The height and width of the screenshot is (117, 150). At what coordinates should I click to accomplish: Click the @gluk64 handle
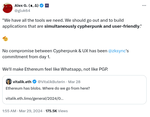point(22,10)
